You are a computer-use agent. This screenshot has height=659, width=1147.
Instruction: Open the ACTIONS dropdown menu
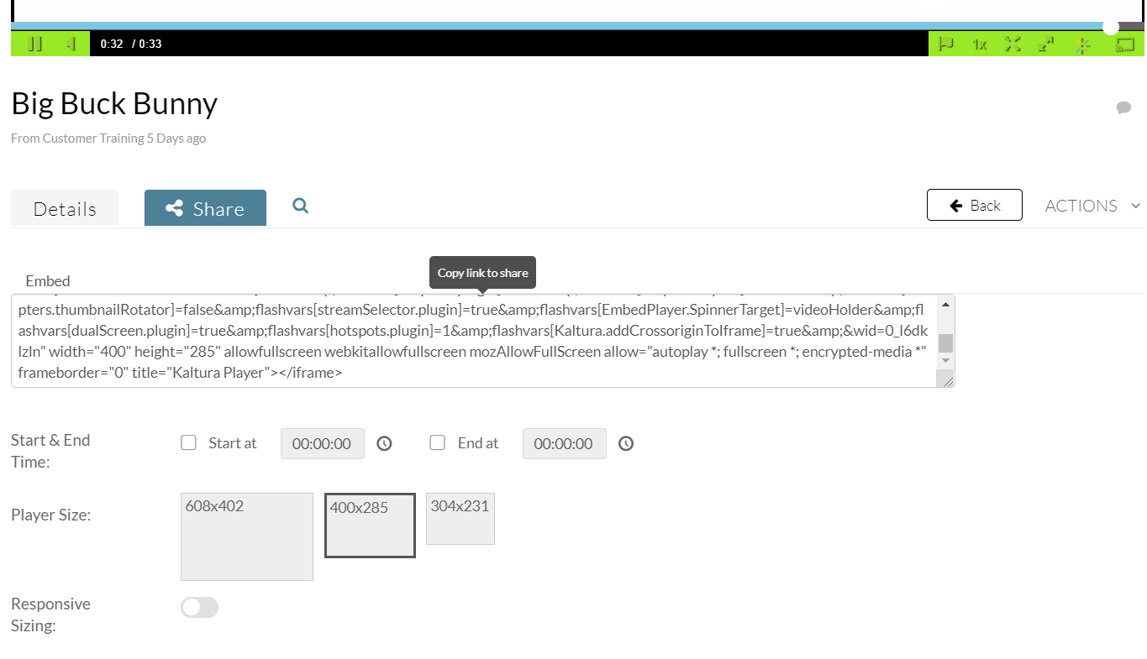[1092, 206]
